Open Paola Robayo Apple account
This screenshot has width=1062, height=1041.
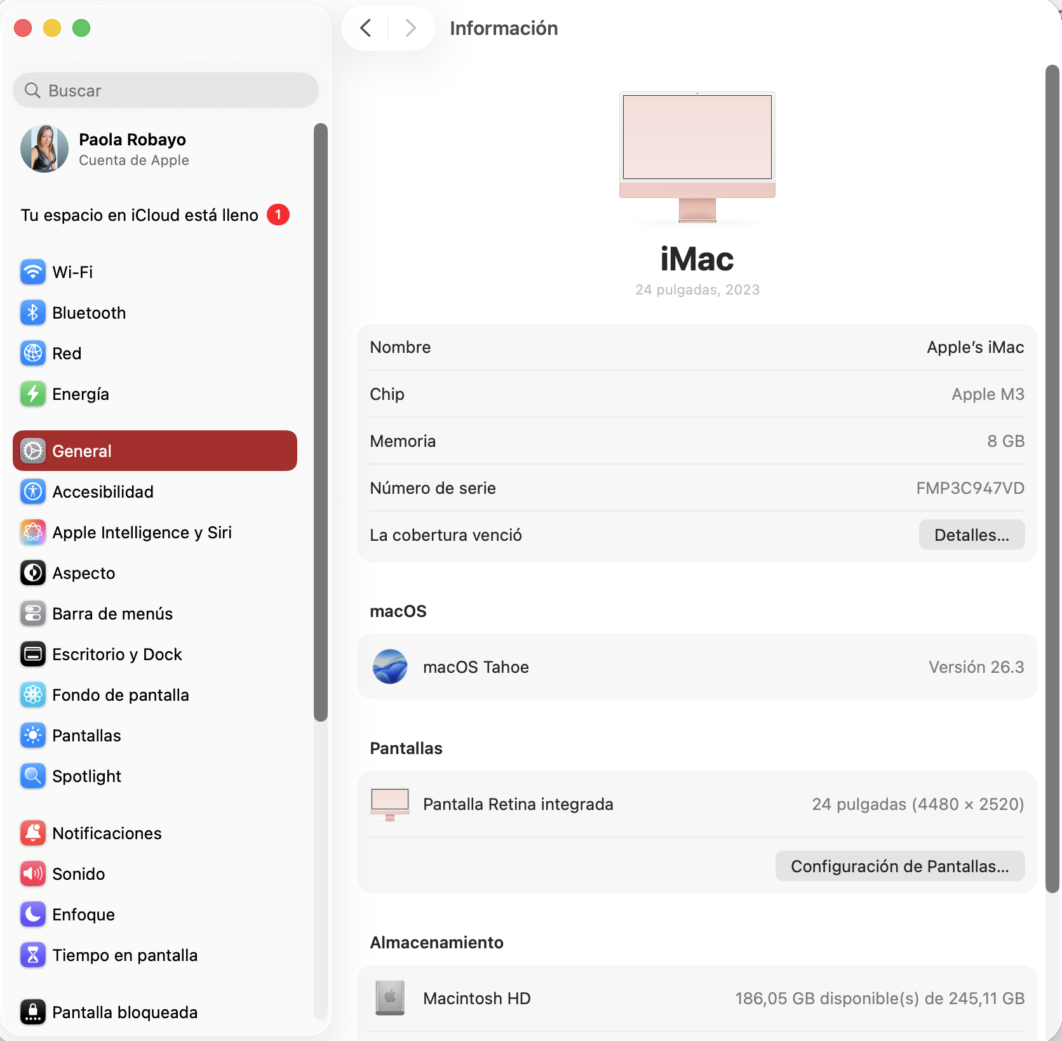pyautogui.click(x=132, y=149)
